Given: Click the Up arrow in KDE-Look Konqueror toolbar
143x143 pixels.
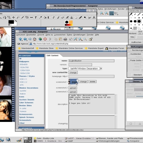Looking at the screenshot, I should tap(20, 39).
